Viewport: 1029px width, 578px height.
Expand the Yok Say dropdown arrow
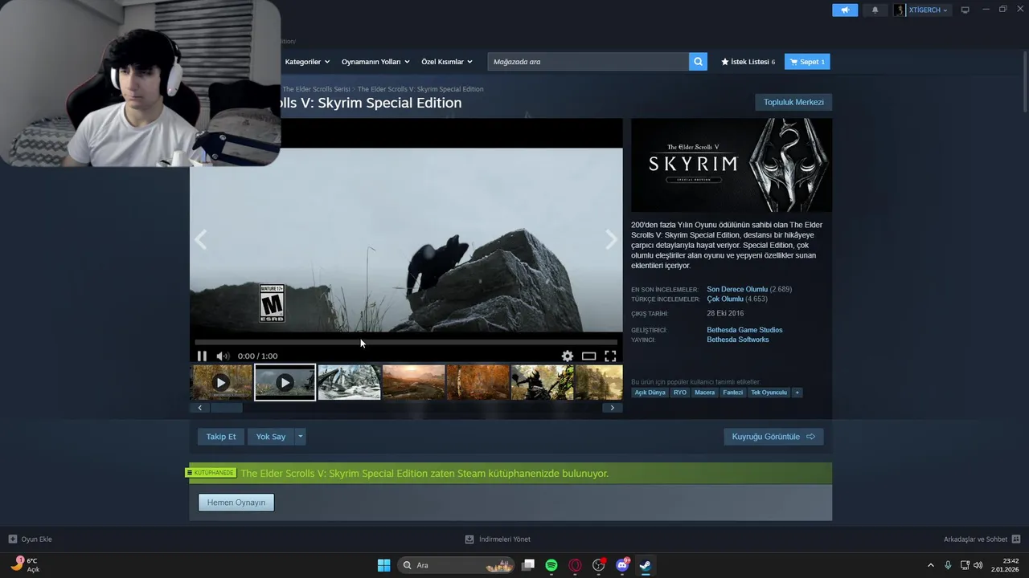coord(301,437)
